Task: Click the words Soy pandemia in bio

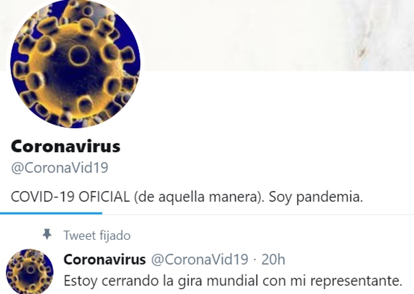Action: pyautogui.click(x=316, y=197)
